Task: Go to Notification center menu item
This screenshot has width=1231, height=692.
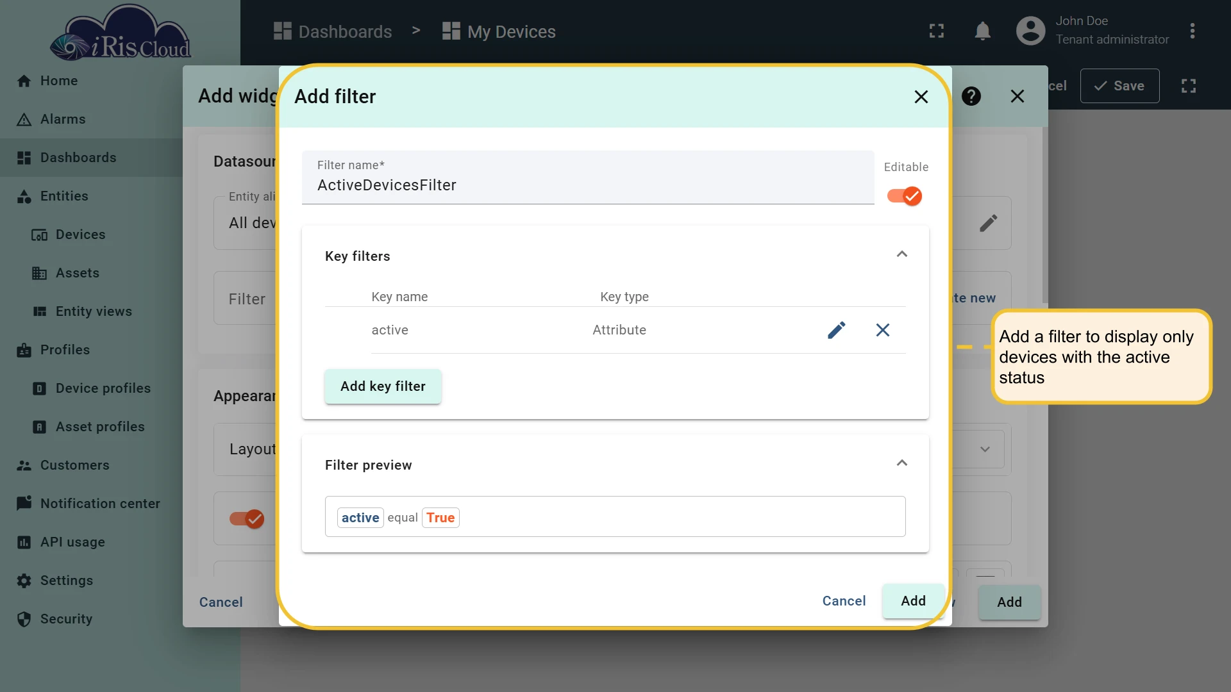Action: coord(100,504)
